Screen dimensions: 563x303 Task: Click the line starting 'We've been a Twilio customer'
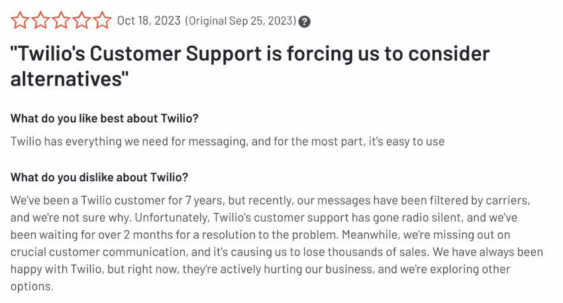[270, 200]
